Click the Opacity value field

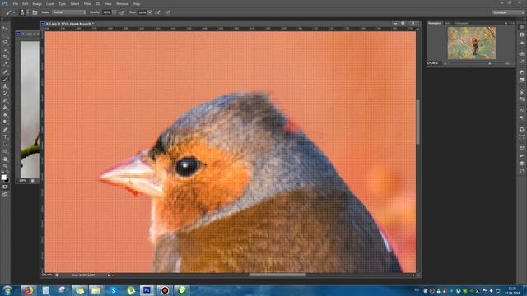tap(107, 12)
